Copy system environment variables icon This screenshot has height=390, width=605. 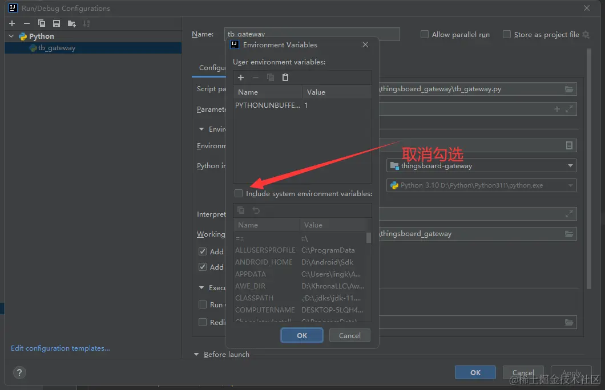[x=241, y=210]
